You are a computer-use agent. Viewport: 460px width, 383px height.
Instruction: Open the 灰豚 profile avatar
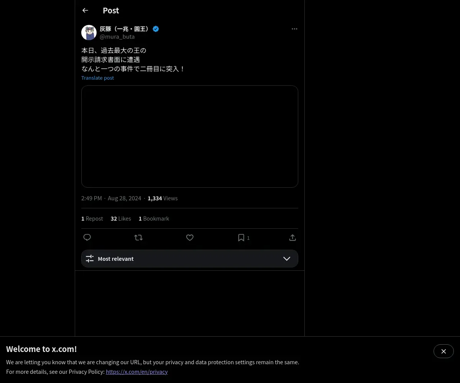(x=89, y=33)
